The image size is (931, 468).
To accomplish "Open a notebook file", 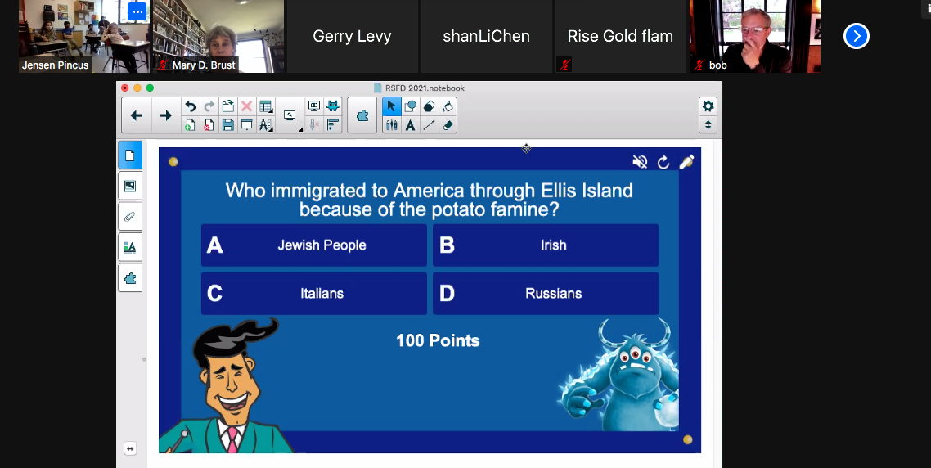I will (228, 106).
